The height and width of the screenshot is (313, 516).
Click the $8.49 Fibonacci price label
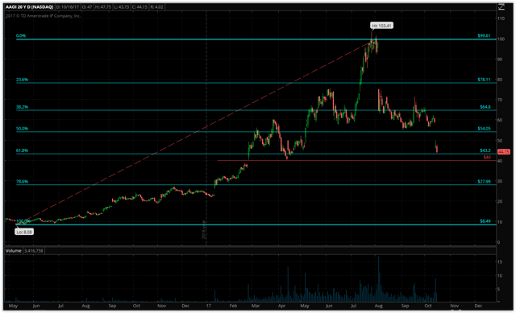click(485, 221)
